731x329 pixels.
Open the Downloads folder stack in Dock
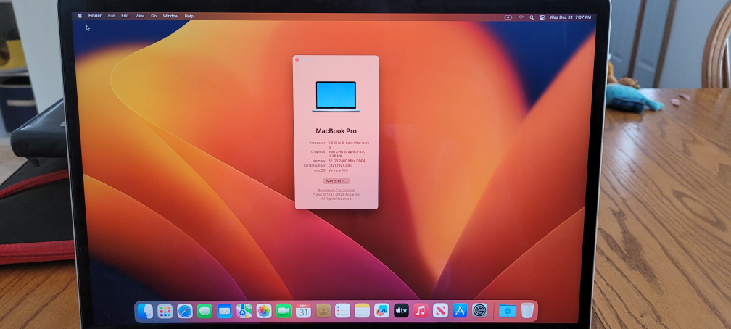coord(508,311)
